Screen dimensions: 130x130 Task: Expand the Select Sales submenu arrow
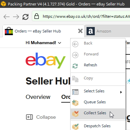pos(121,92)
